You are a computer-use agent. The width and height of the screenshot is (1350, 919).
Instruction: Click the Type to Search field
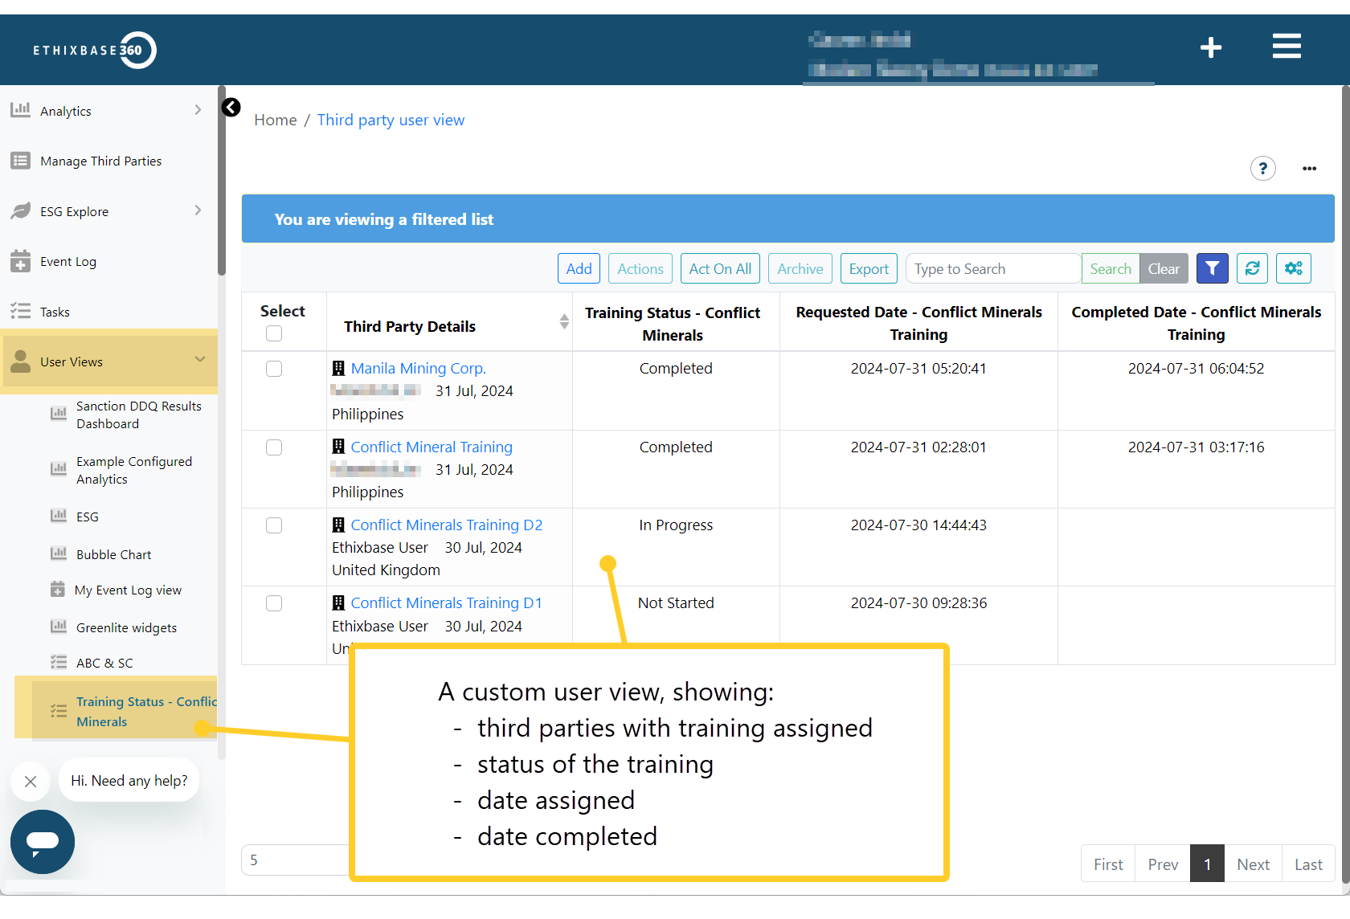pos(992,268)
